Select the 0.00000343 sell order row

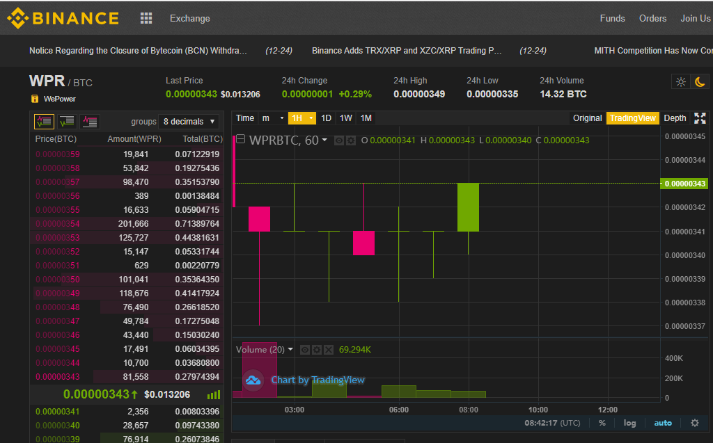[x=127, y=377]
